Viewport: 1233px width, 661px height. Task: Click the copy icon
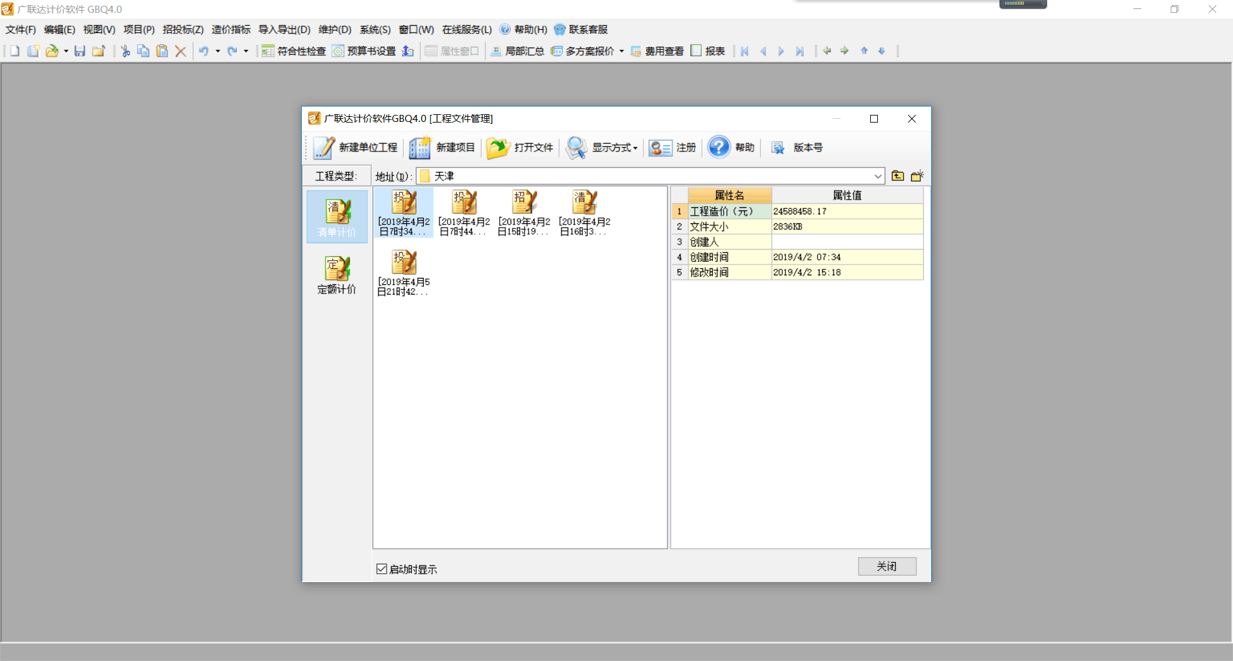coord(144,51)
